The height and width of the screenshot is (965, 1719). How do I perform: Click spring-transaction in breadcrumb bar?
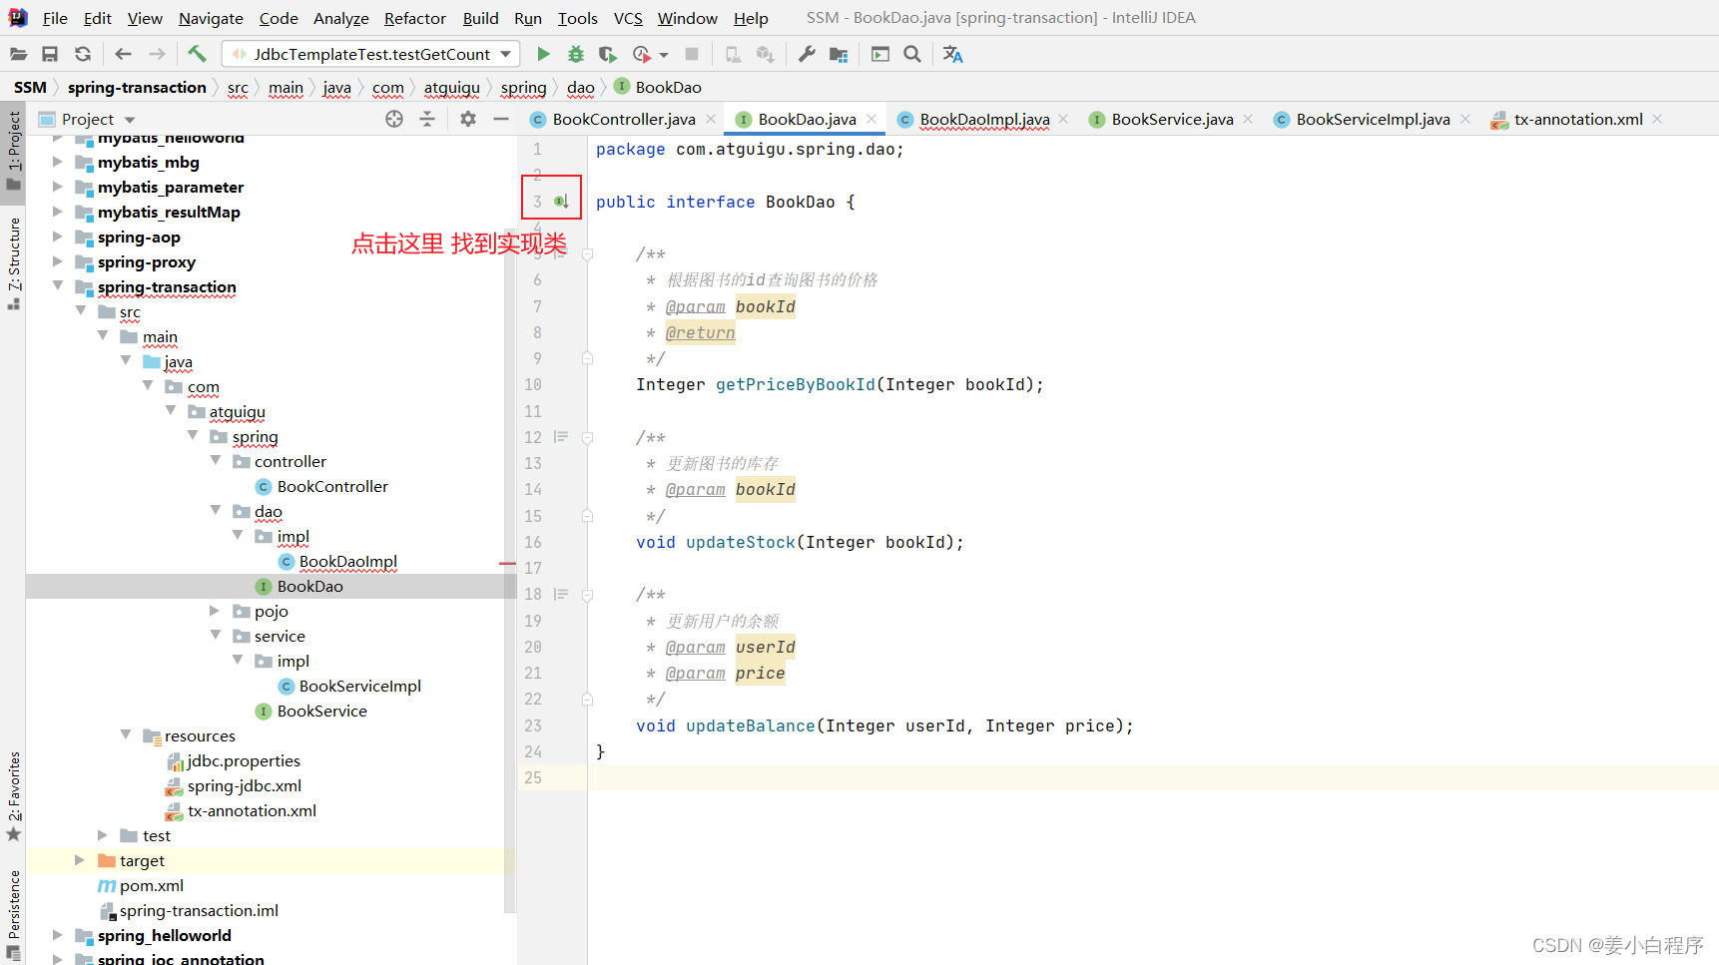click(x=137, y=88)
